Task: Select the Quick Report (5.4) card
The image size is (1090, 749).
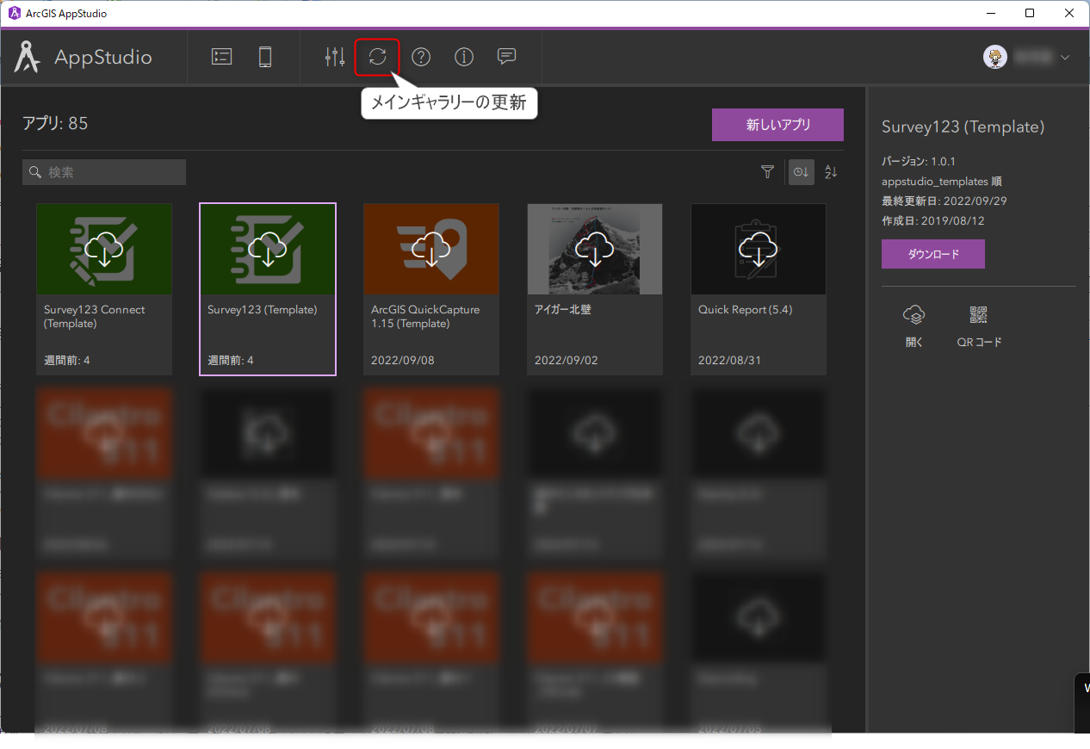Action: point(759,289)
